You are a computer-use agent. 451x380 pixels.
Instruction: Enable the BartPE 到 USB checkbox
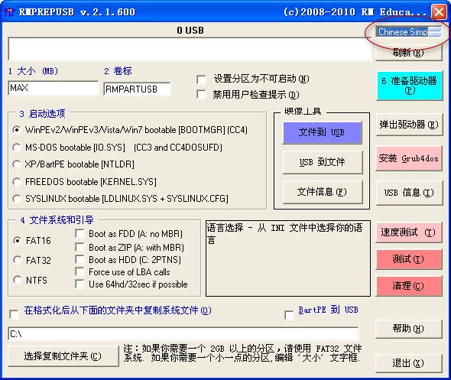click(x=289, y=315)
